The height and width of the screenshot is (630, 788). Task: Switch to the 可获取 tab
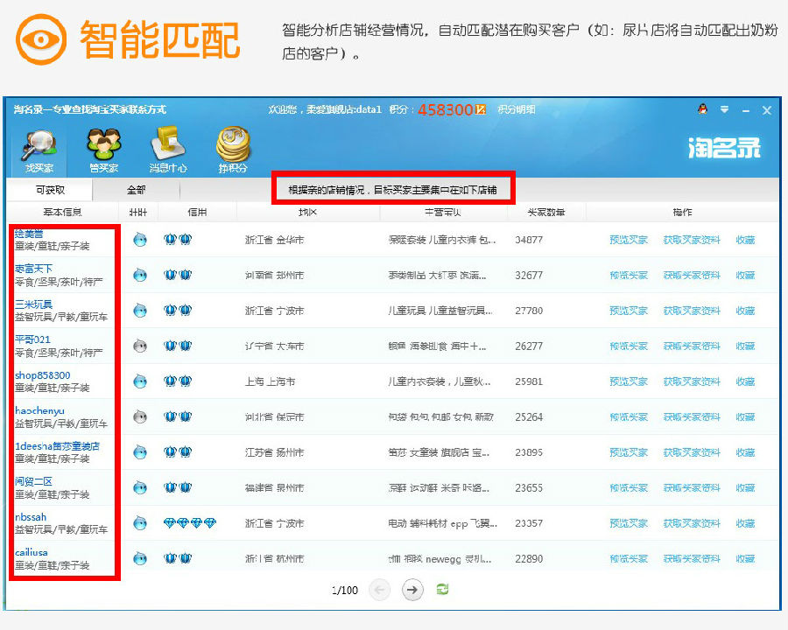(50, 190)
